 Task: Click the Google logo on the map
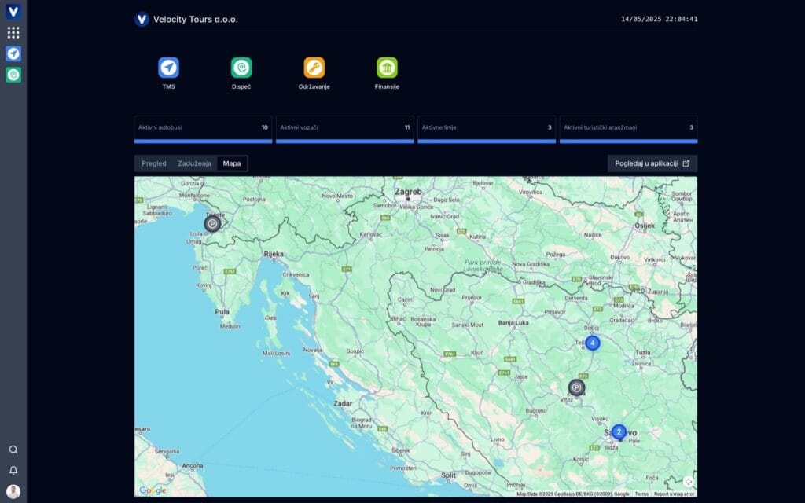(x=153, y=490)
